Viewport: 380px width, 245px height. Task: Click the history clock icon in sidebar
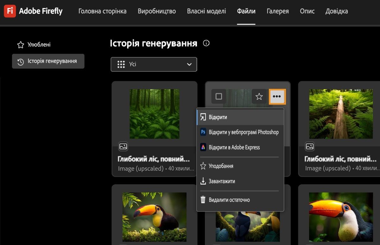(21, 62)
